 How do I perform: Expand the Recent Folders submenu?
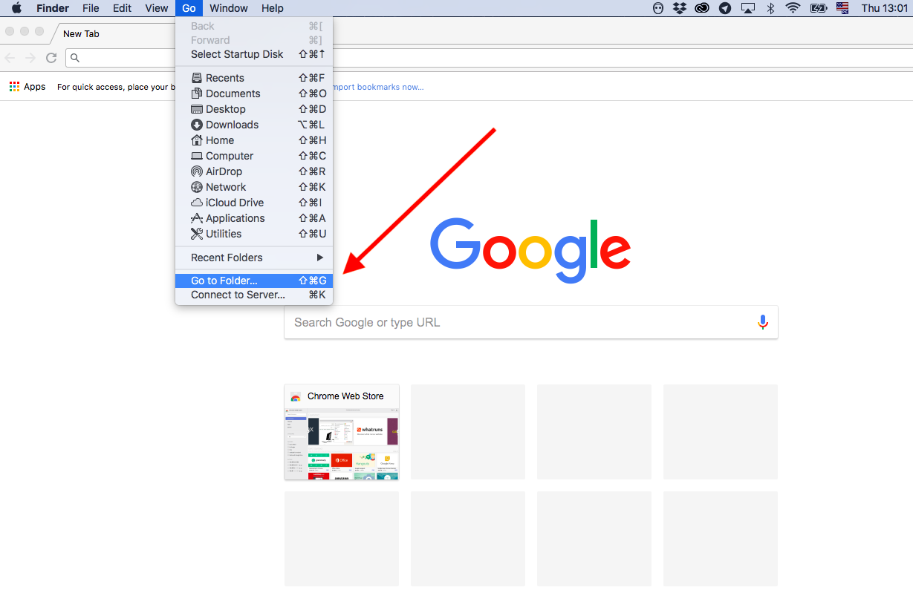254,258
